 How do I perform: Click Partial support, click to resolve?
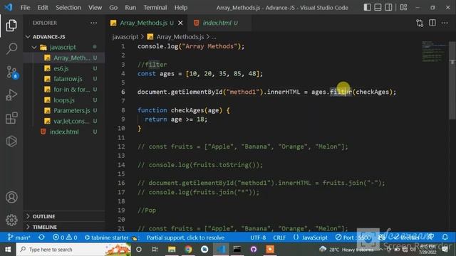pos(185,238)
